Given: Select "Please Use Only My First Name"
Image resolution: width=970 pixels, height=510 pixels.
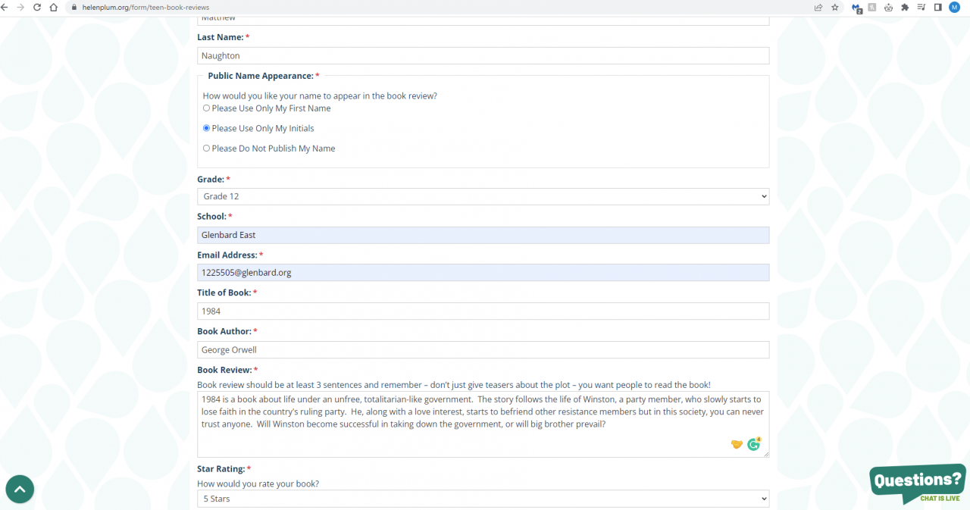Looking at the screenshot, I should pos(207,108).
